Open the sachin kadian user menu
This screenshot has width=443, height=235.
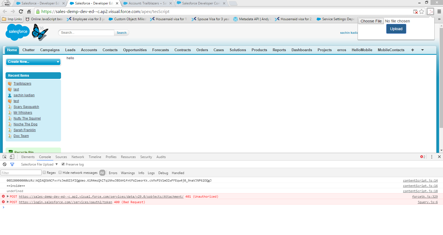point(349,33)
